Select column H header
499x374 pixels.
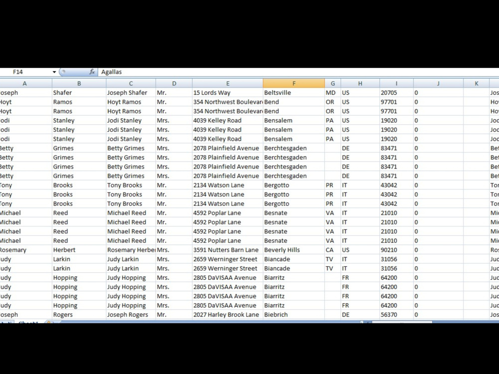point(360,83)
